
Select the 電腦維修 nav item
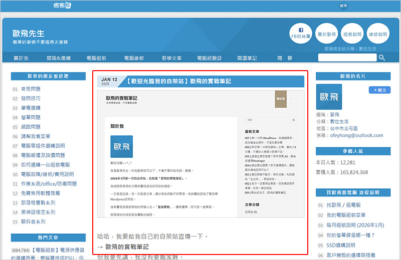134,58
